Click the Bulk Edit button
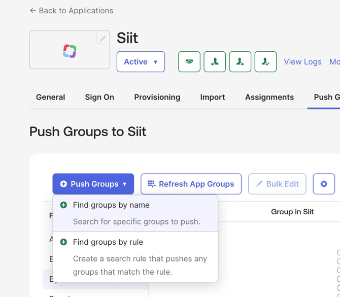This screenshot has height=297, width=340. (277, 184)
